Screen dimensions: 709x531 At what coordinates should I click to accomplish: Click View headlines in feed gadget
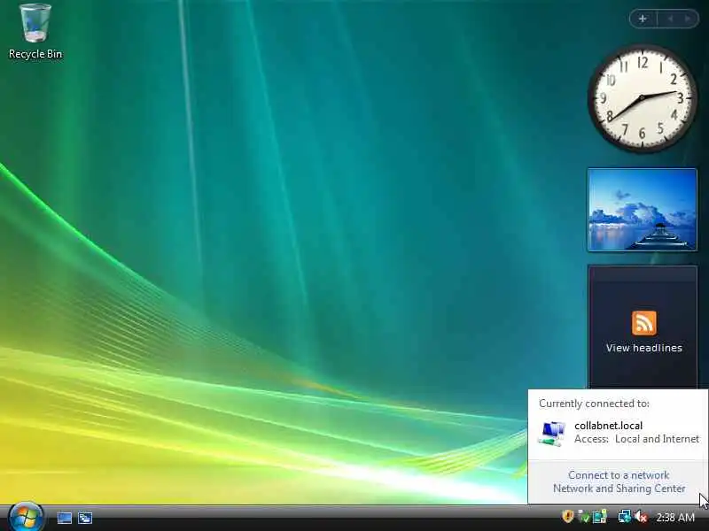pyautogui.click(x=644, y=348)
